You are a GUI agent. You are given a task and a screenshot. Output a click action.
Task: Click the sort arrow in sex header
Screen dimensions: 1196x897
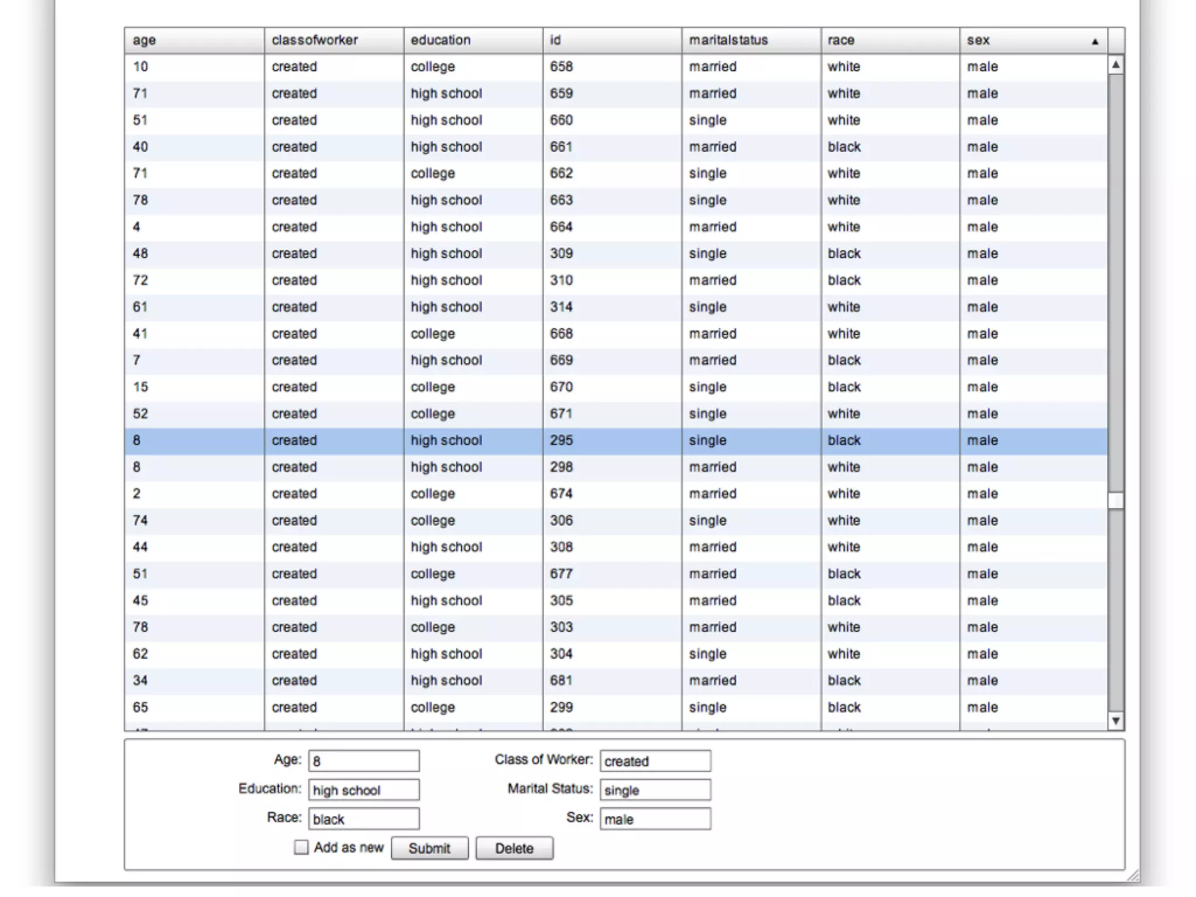coord(1094,41)
